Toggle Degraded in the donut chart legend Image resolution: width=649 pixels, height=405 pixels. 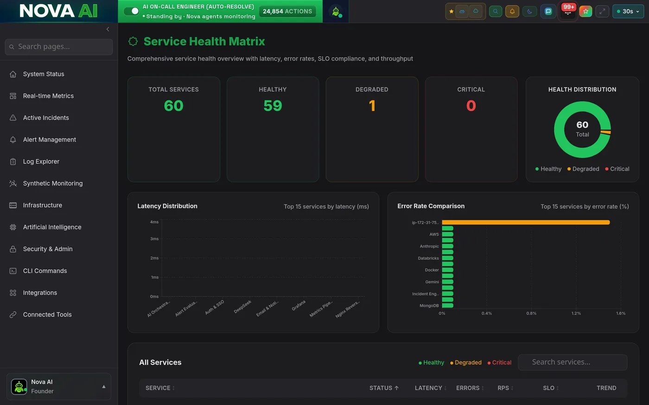point(583,169)
